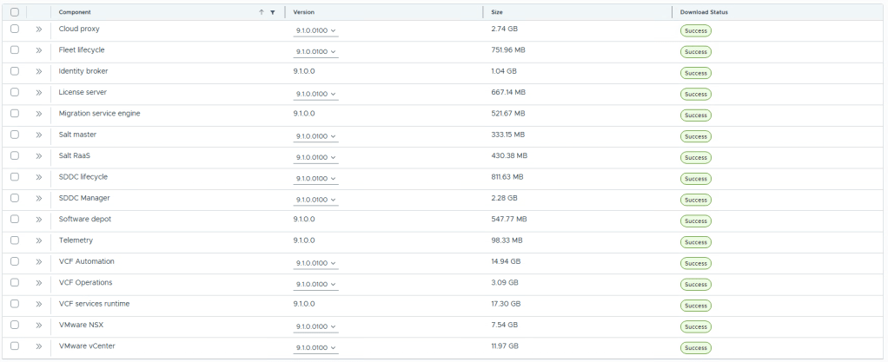The height and width of the screenshot is (362, 888).
Task: Click the 14.94 GB size value
Action: click(x=506, y=261)
